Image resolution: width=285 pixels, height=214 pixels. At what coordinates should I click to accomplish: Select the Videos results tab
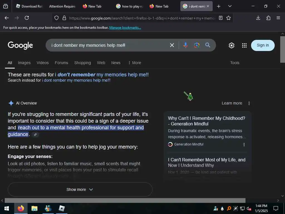[x=43, y=63]
